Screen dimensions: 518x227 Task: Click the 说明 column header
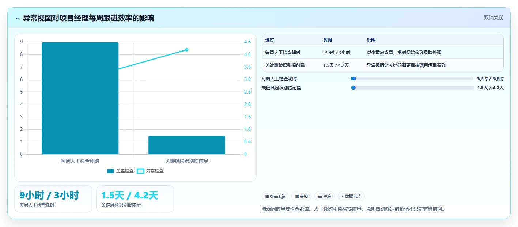371,40
